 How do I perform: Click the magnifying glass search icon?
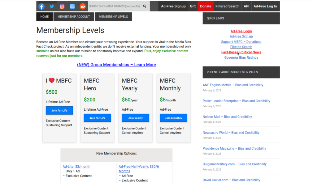coord(145,6)
